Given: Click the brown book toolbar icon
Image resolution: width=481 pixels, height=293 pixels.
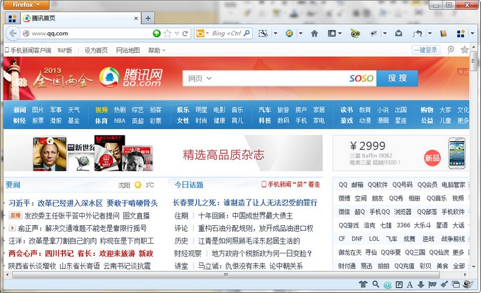Looking at the screenshot, I should click(x=443, y=34).
